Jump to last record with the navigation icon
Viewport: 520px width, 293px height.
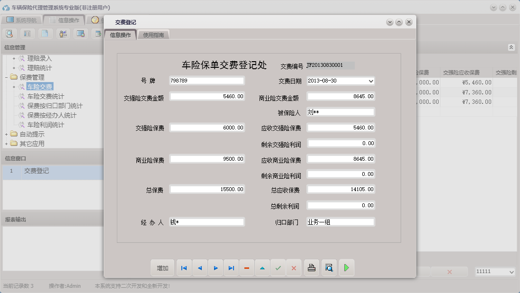[x=231, y=268]
